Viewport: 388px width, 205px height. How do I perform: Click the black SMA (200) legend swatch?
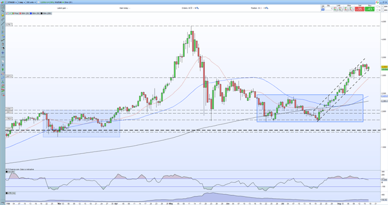[x=42, y=13]
